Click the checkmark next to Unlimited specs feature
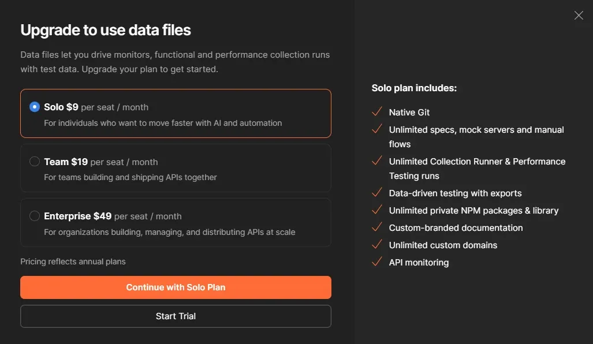 point(377,129)
